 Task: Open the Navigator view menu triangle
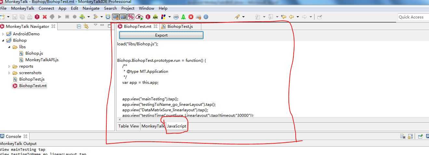click(x=95, y=25)
